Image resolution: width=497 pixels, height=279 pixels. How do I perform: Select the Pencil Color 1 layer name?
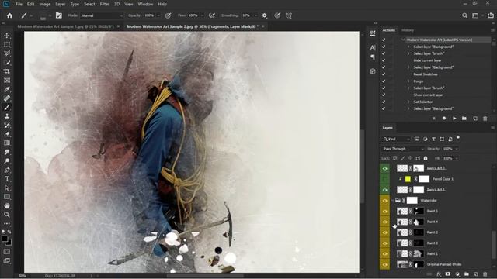(443, 179)
